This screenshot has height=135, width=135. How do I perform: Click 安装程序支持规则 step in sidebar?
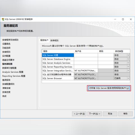(x=10, y=40)
